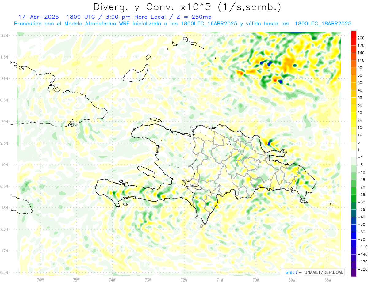Click the '-110' colorbar value
This screenshot has width=368, height=284.
[x=363, y=247]
